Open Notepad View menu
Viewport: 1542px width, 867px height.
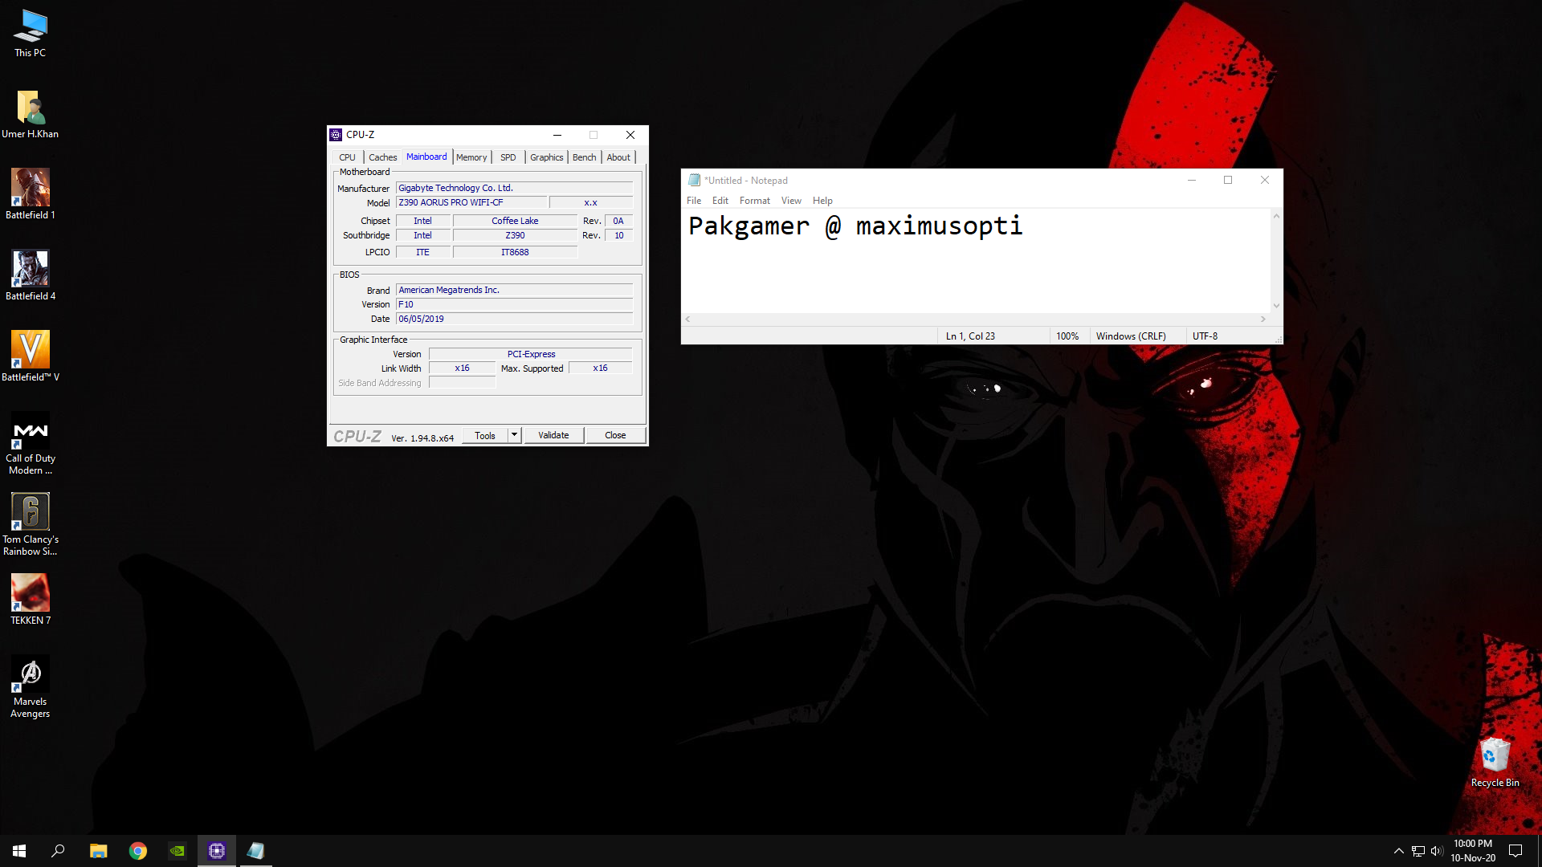pos(791,201)
